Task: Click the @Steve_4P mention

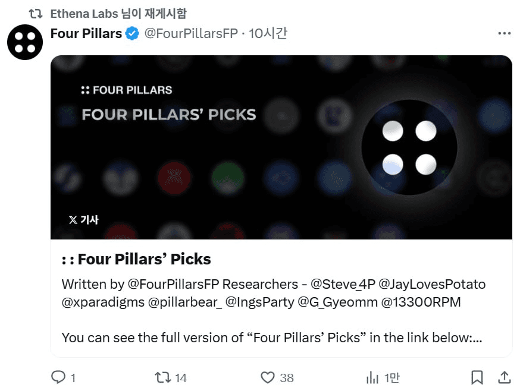Action: [343, 284]
